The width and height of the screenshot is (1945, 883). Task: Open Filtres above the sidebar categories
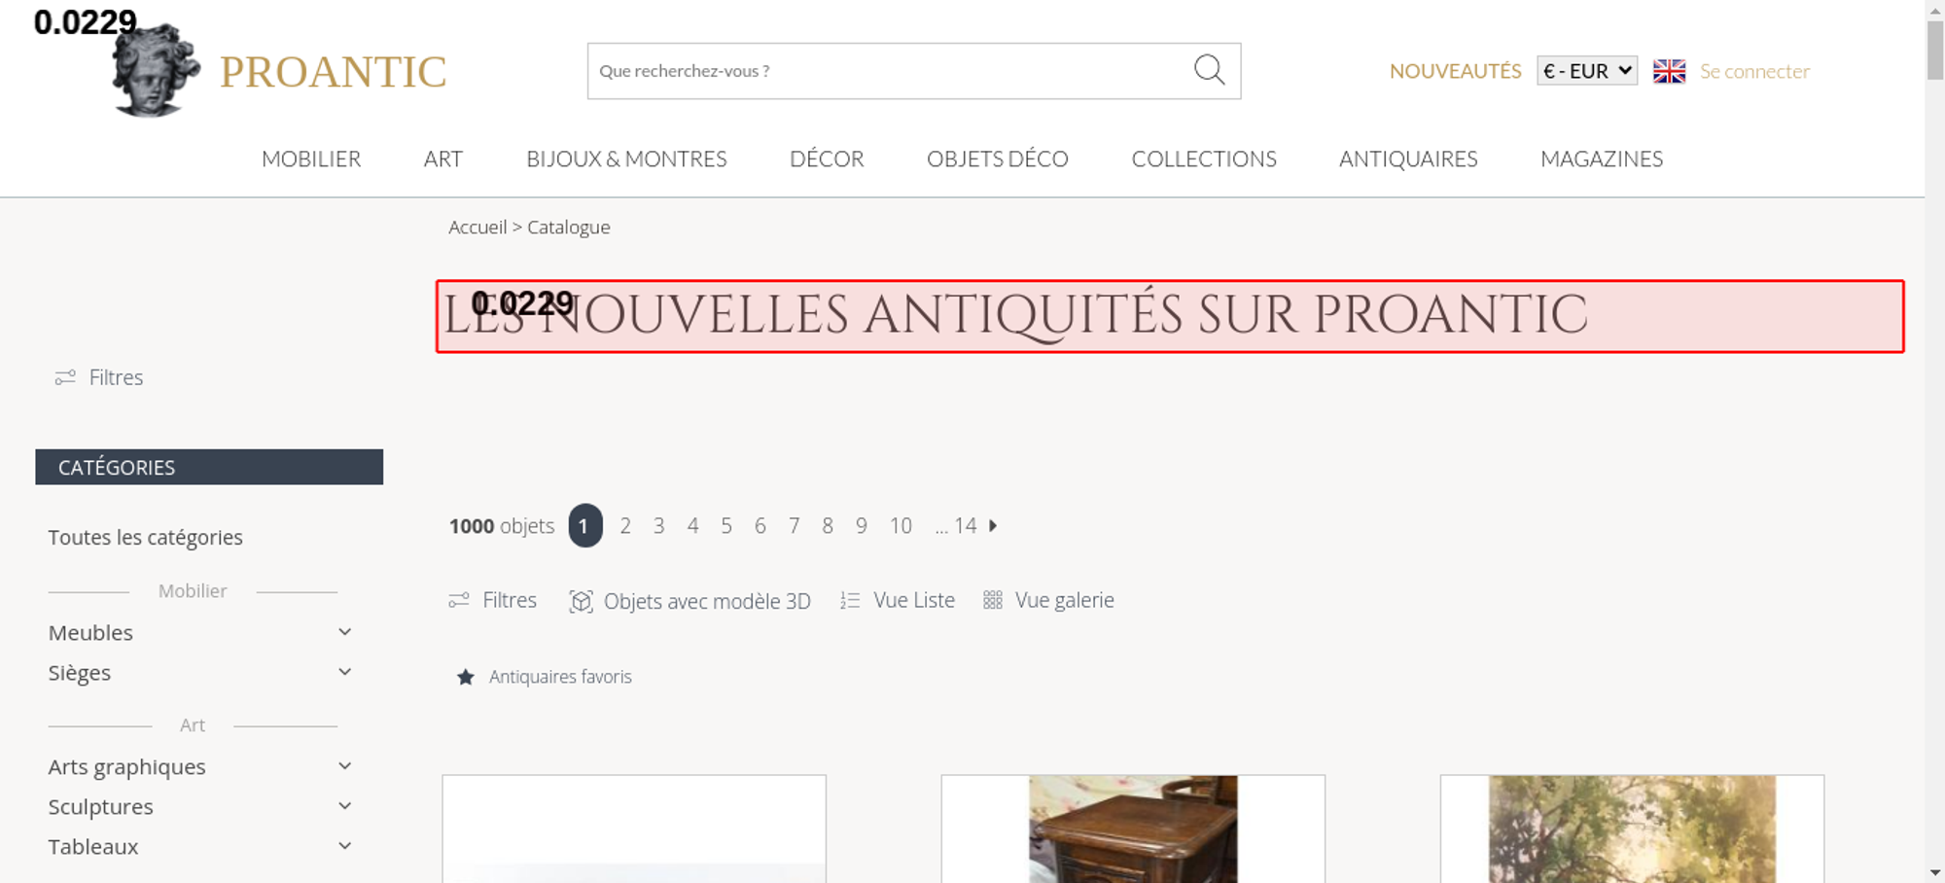[99, 377]
